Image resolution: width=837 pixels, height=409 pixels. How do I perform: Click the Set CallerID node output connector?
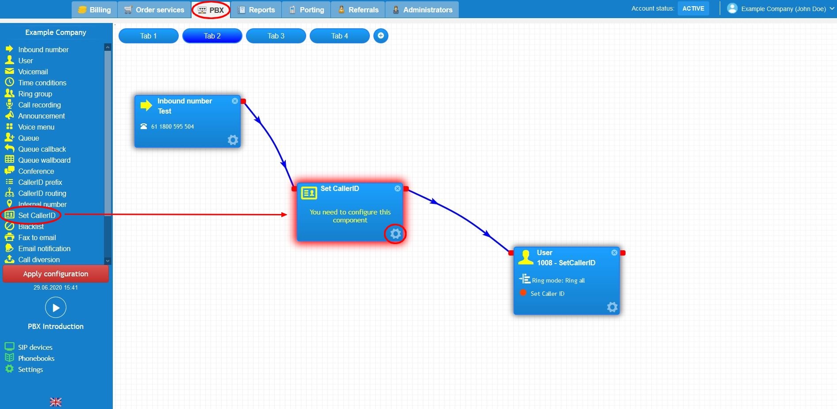pyautogui.click(x=406, y=189)
